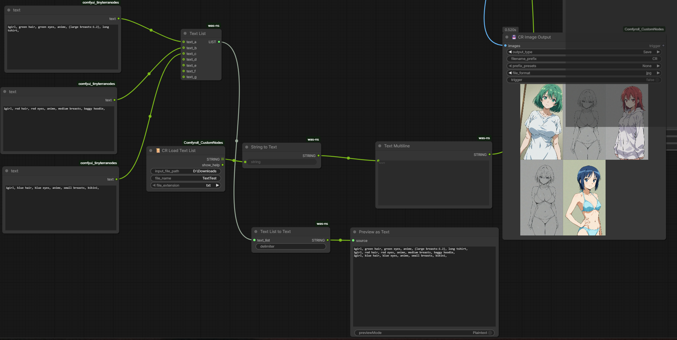The height and width of the screenshot is (340, 677).
Task: Select the green-haired girl output image
Action: coord(541,122)
